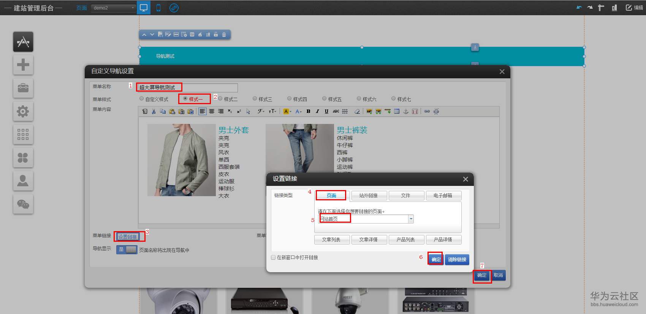The image size is (646, 314).
Task: Move module down with the down chevron
Action: click(x=152, y=35)
